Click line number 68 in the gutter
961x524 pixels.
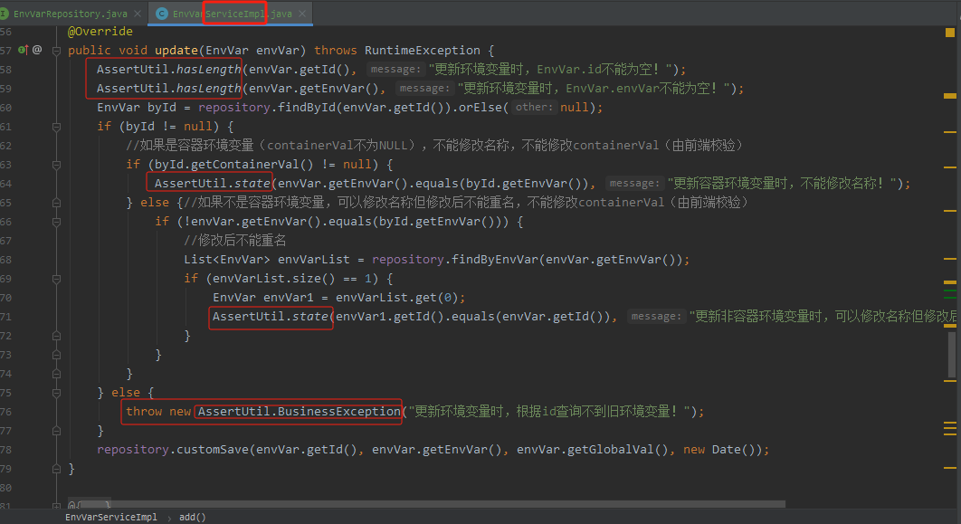point(5,260)
